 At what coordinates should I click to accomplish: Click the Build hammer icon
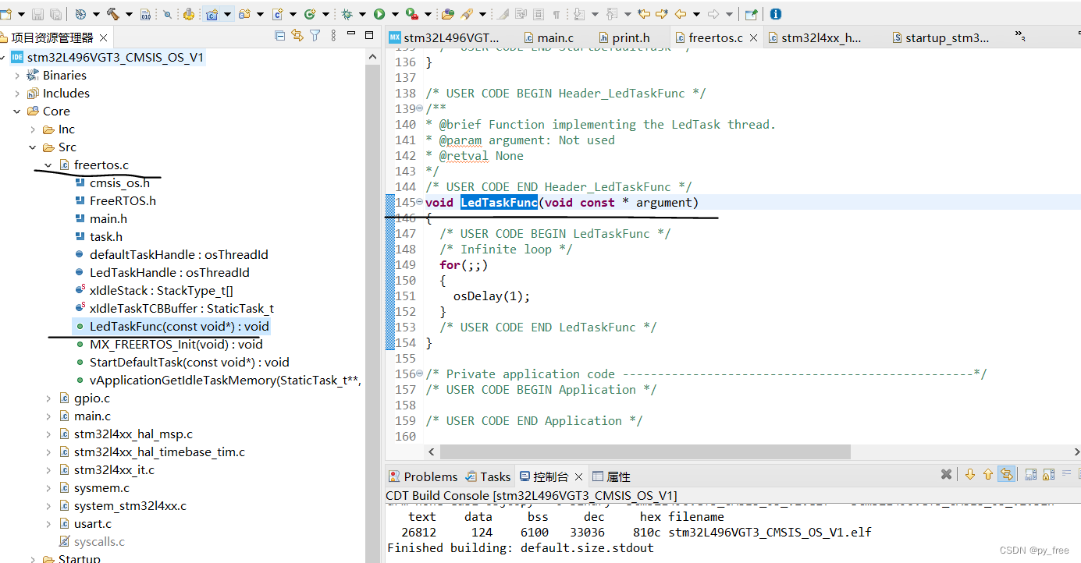click(x=112, y=14)
